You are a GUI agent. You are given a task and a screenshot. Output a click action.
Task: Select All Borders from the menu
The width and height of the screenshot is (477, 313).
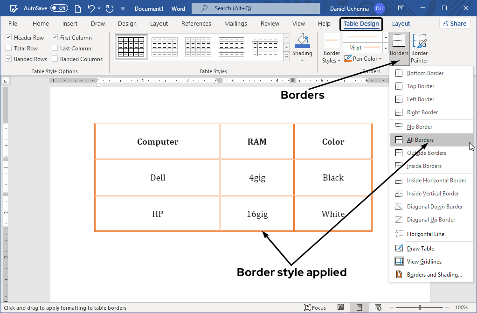click(421, 139)
